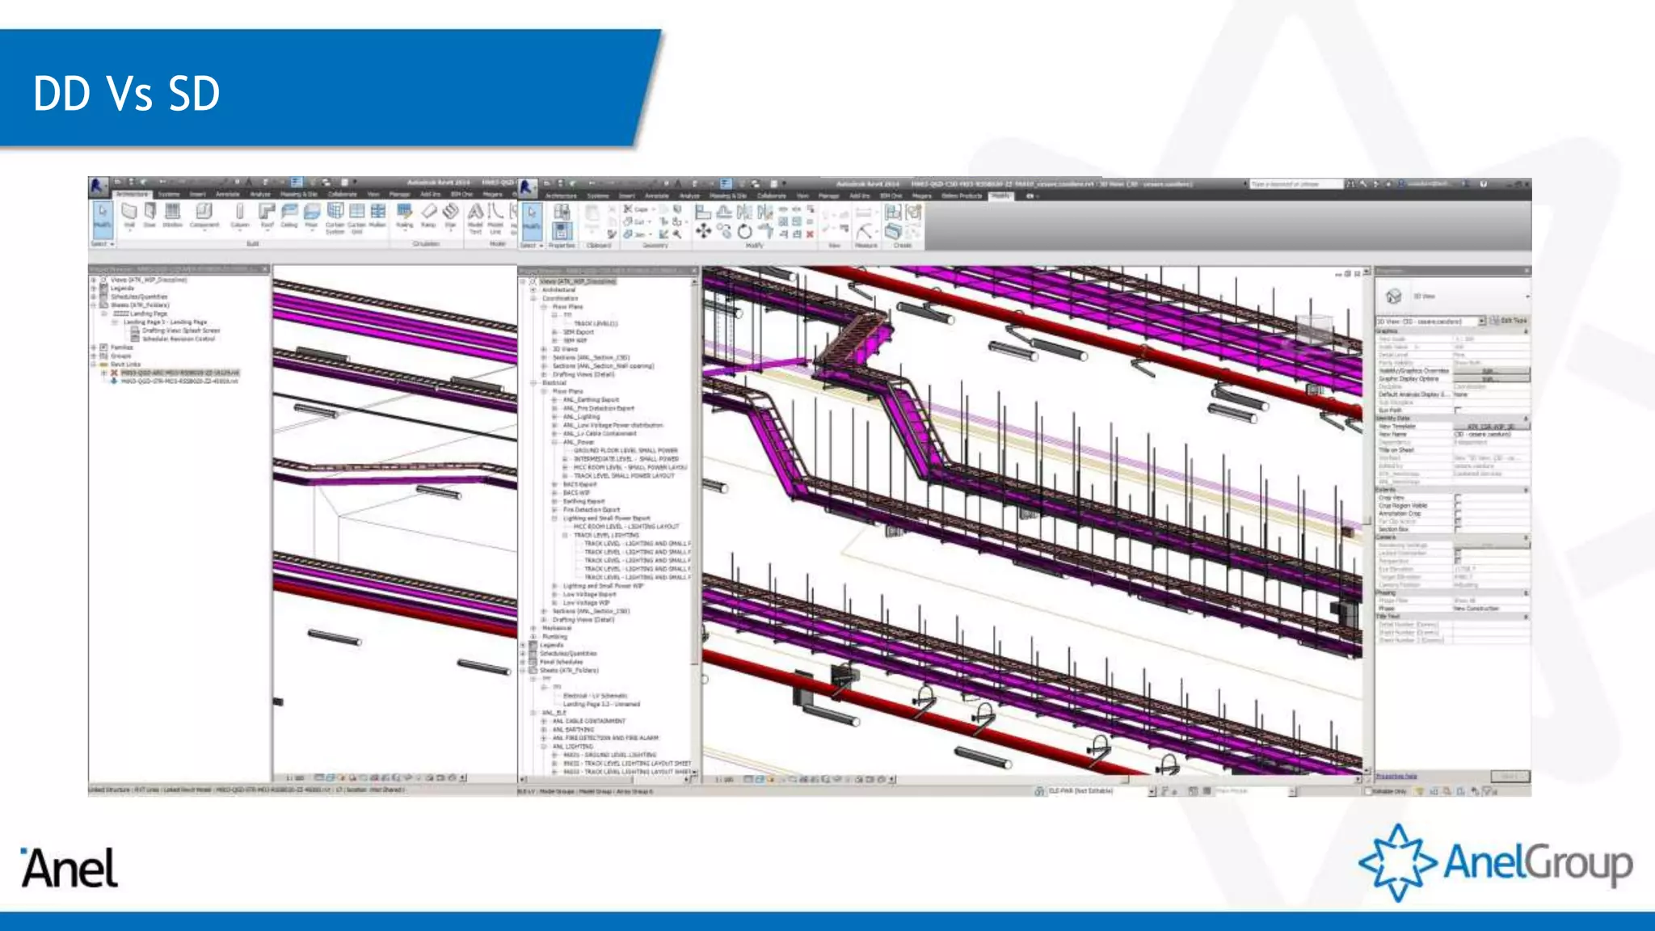Collapse the ANL_Power tree node
This screenshot has width=1655, height=931.
point(554,442)
